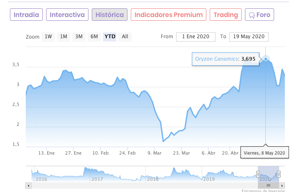Show All time zoom range
The height and width of the screenshot is (192, 294).
(125, 37)
